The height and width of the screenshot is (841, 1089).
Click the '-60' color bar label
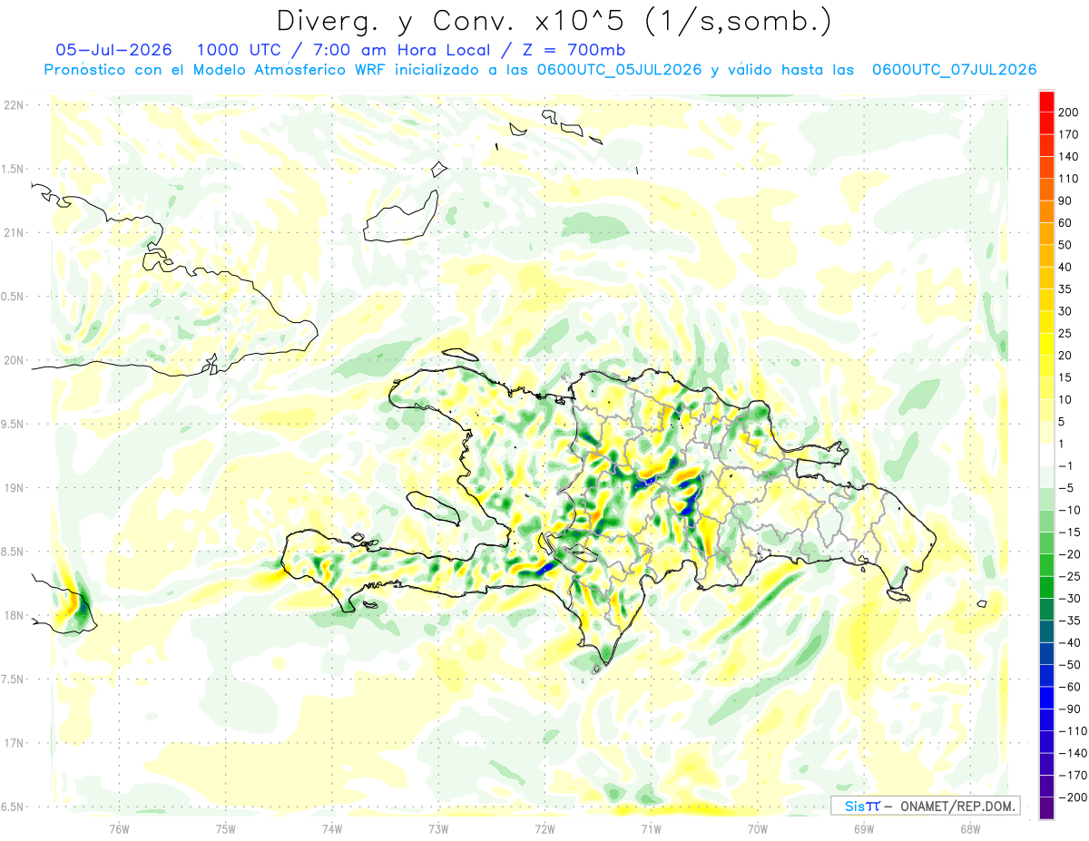(1071, 687)
